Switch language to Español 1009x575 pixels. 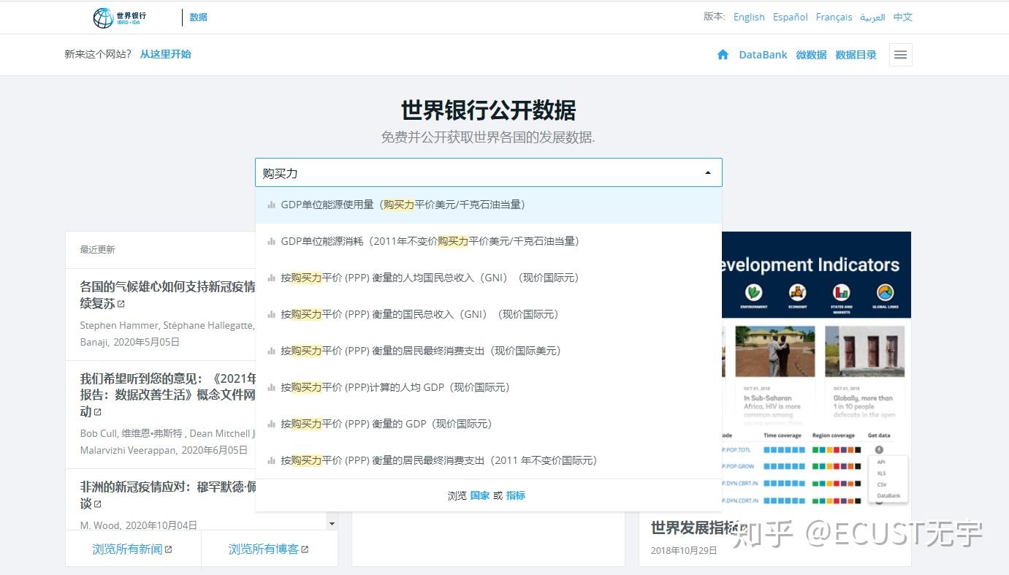click(x=791, y=17)
